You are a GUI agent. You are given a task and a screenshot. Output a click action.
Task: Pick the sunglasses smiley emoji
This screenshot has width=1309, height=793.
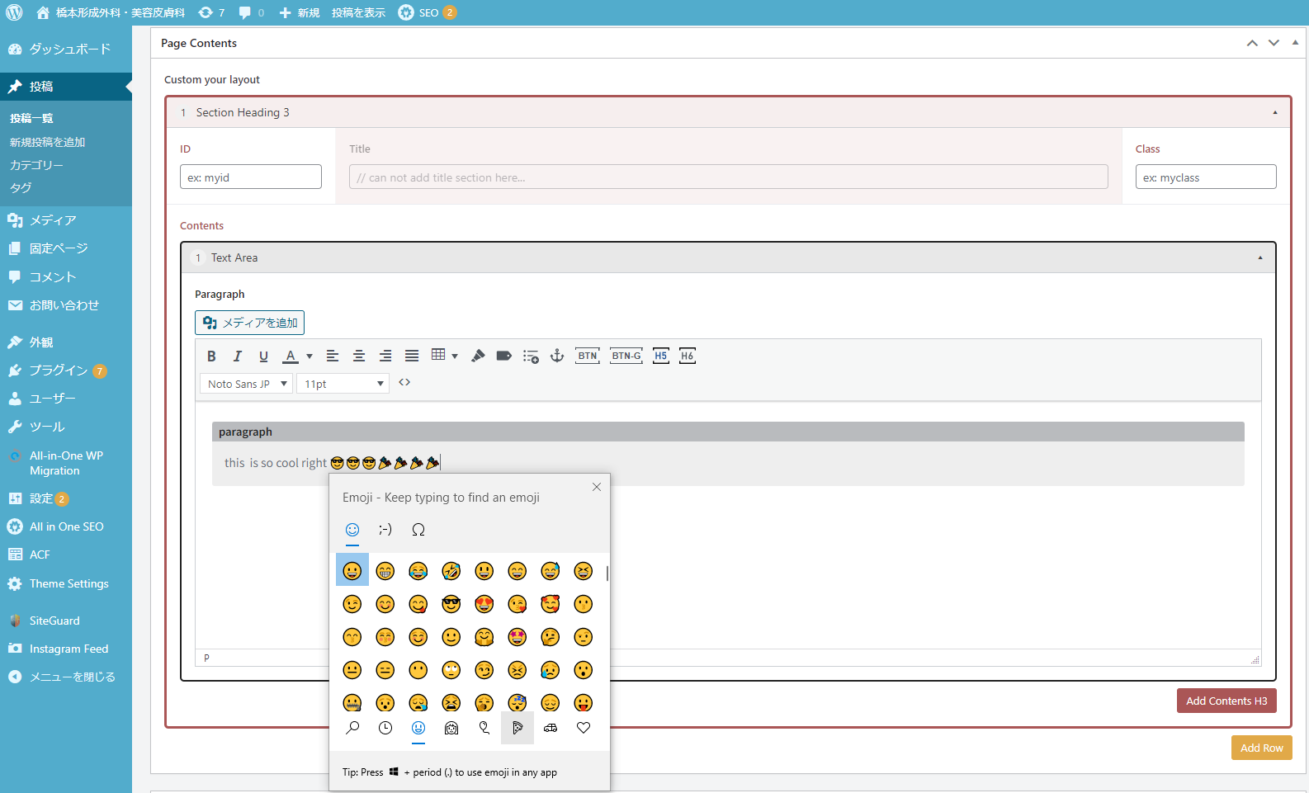(451, 604)
